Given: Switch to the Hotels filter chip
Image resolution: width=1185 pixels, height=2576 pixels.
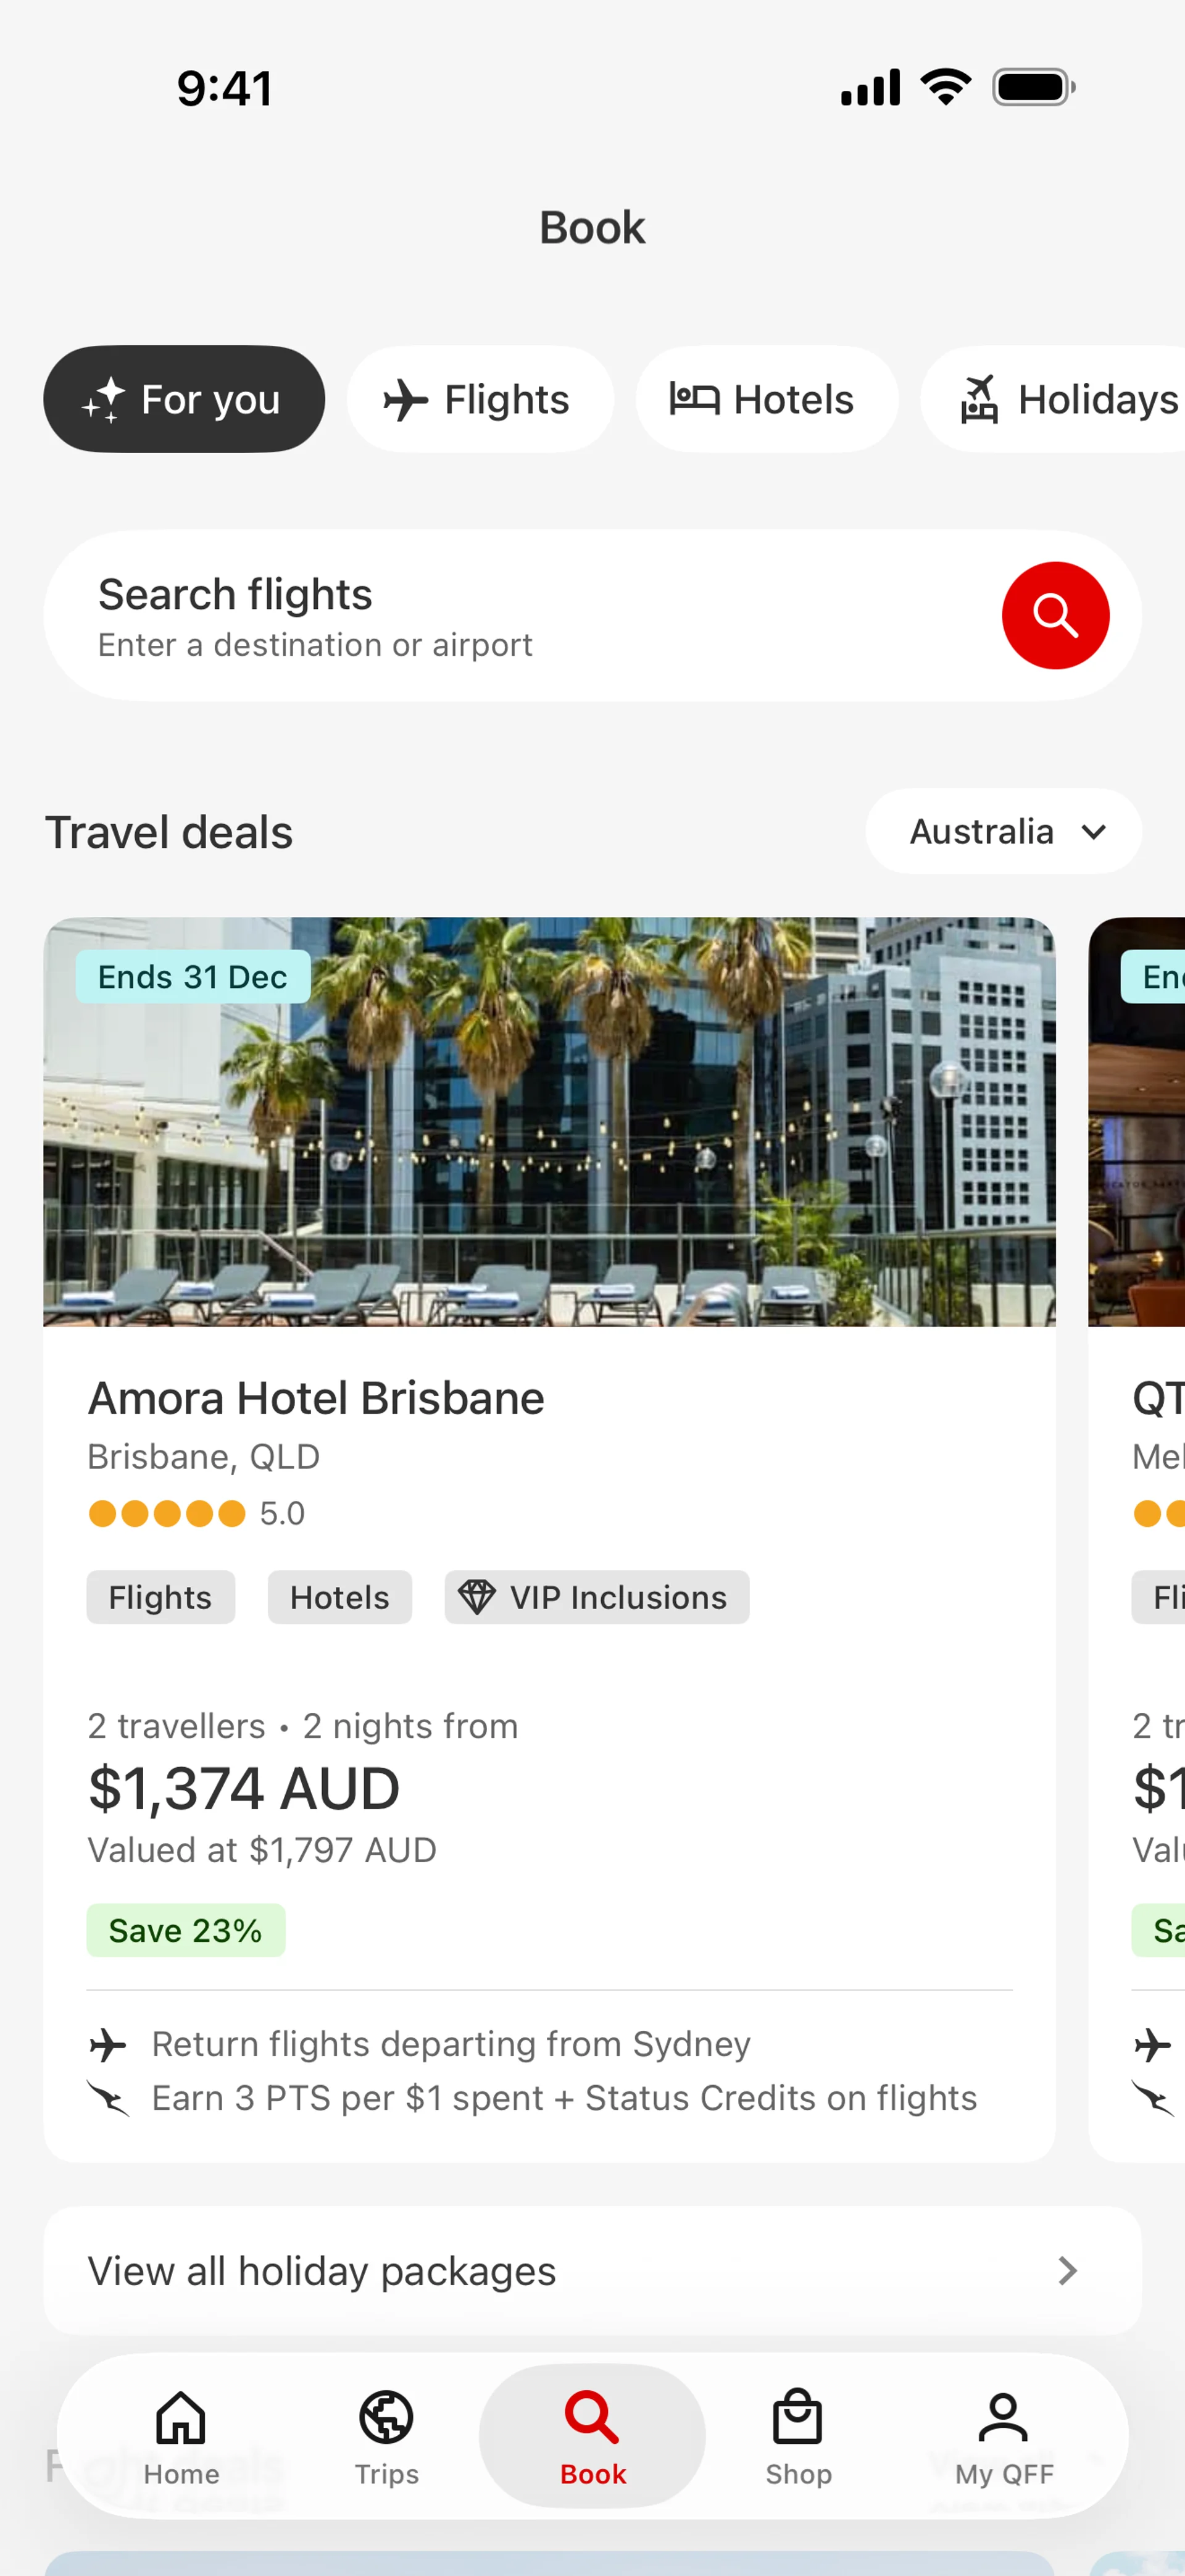Looking at the screenshot, I should 767,399.
